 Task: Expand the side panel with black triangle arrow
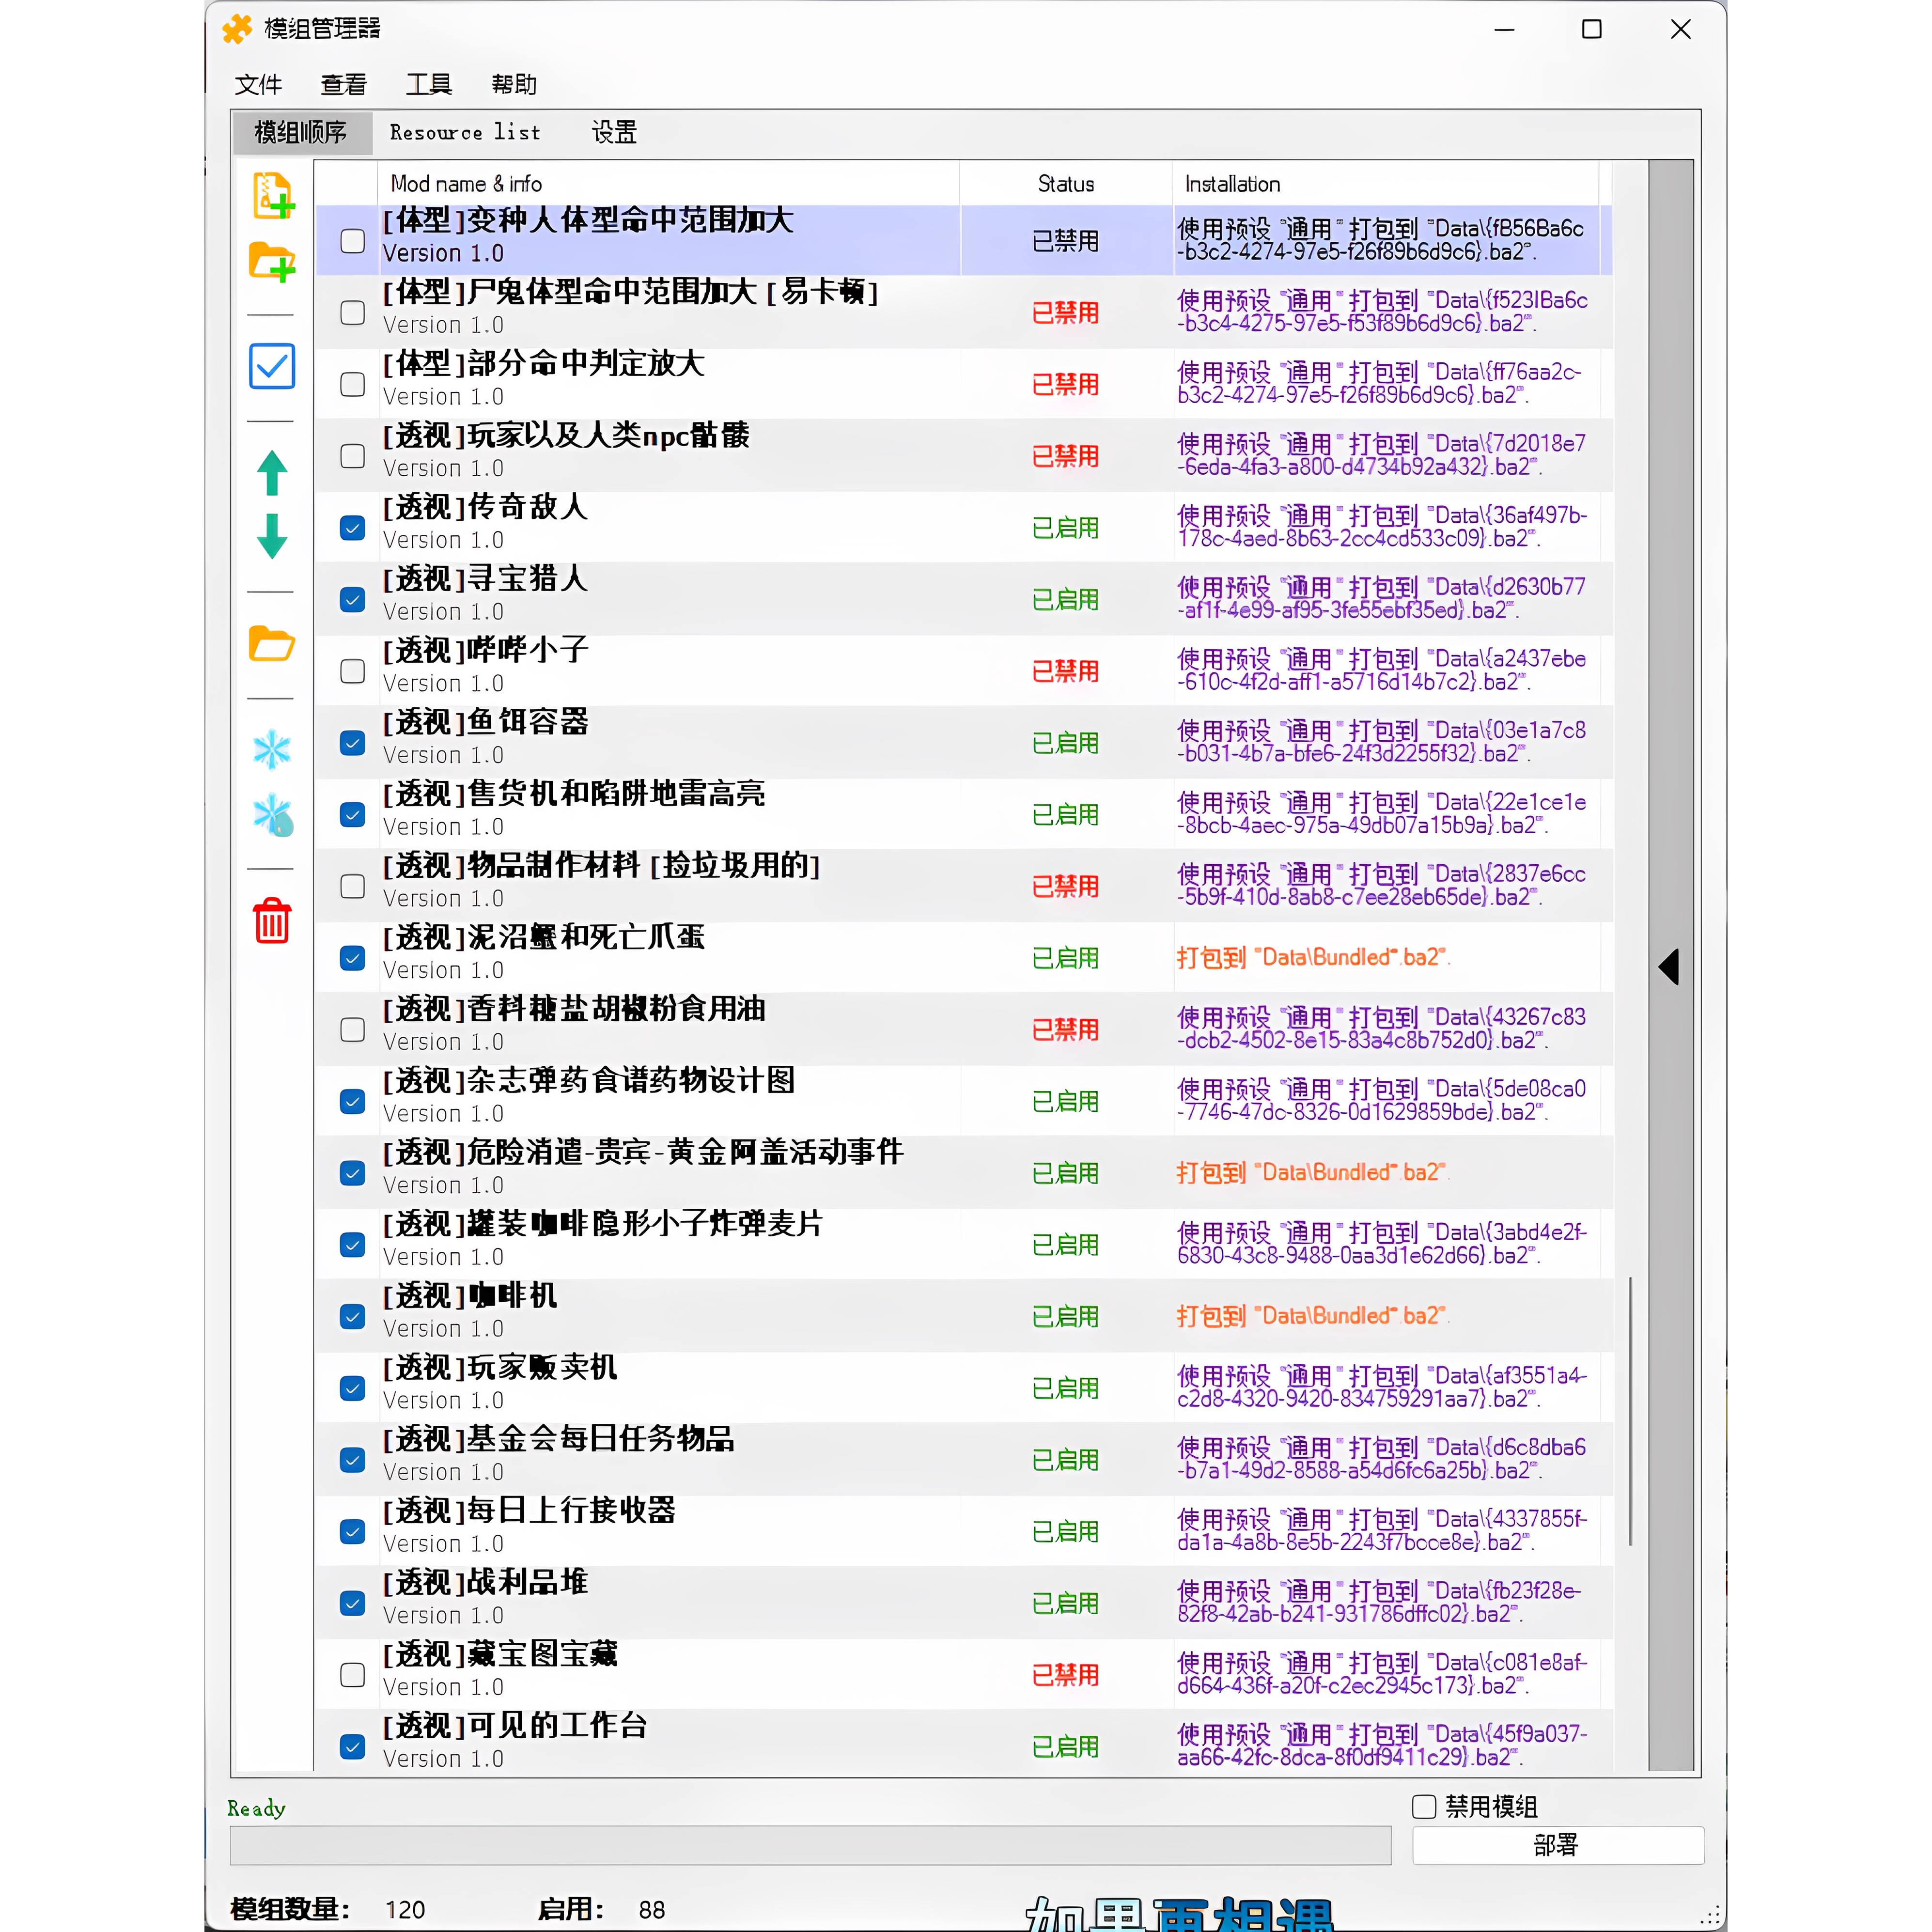(1668, 966)
